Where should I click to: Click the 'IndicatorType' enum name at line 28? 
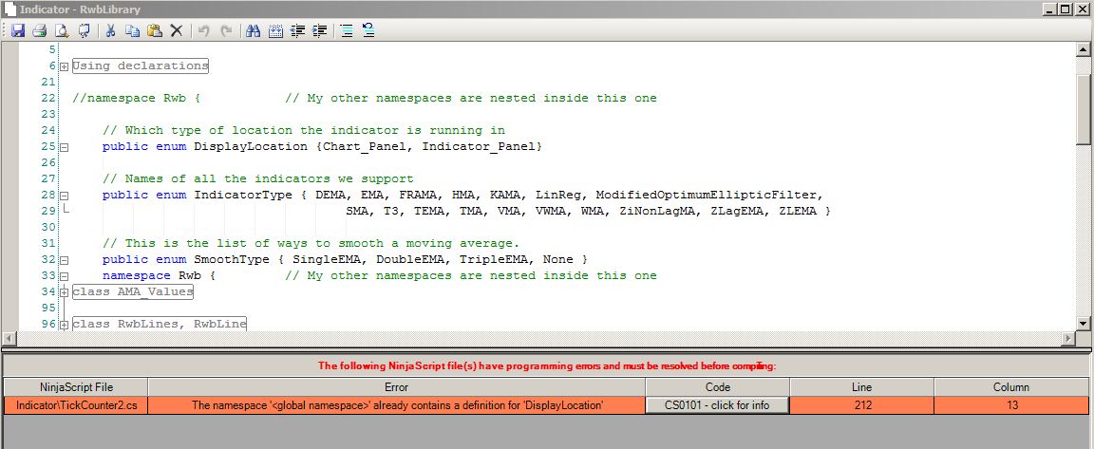tap(243, 196)
